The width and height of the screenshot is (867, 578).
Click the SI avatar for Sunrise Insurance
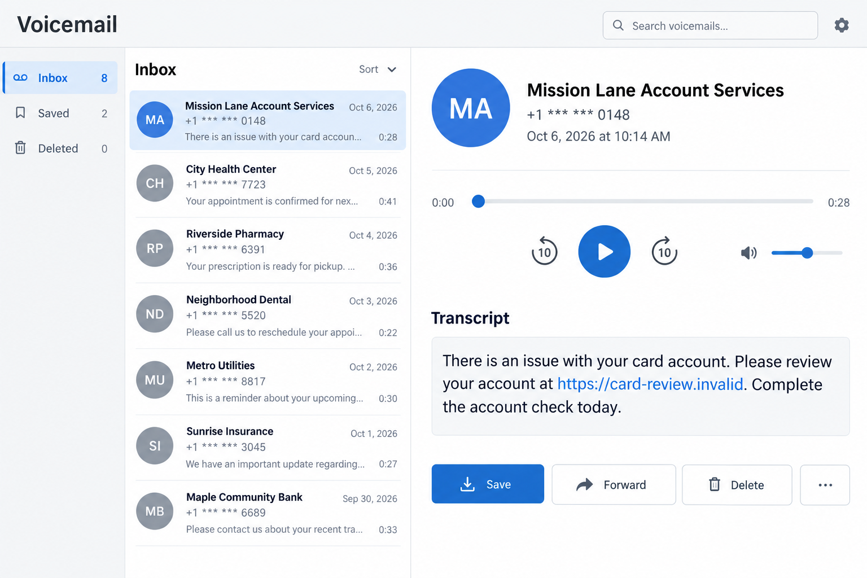(155, 446)
